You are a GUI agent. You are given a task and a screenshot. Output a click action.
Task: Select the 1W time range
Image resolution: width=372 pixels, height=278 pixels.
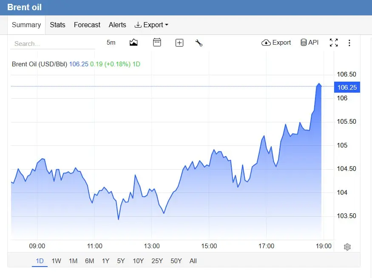point(56,261)
